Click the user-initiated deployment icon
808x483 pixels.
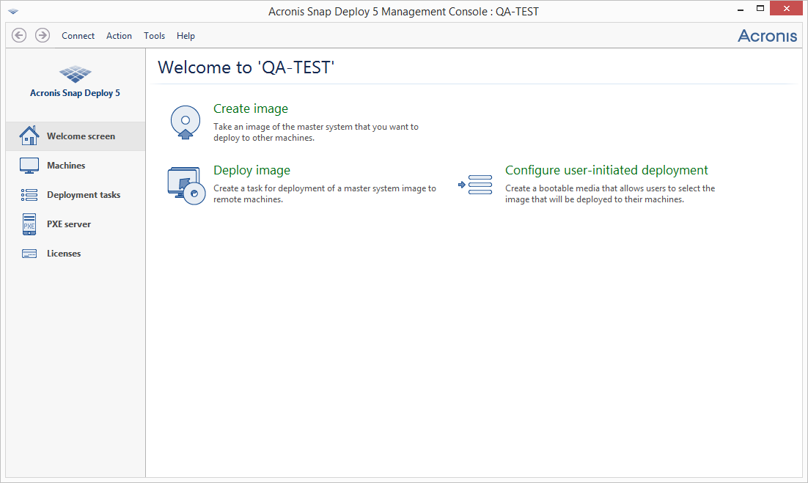point(475,185)
